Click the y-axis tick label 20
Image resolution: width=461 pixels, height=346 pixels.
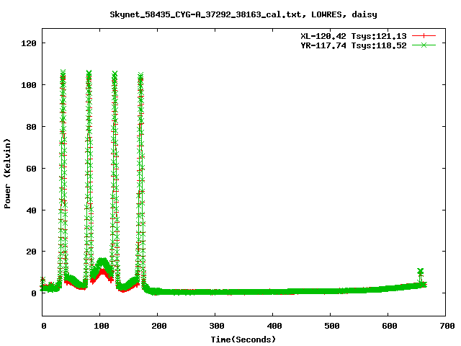tap(32, 252)
